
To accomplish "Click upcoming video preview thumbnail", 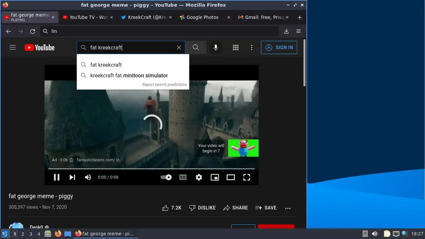I will pos(243,148).
